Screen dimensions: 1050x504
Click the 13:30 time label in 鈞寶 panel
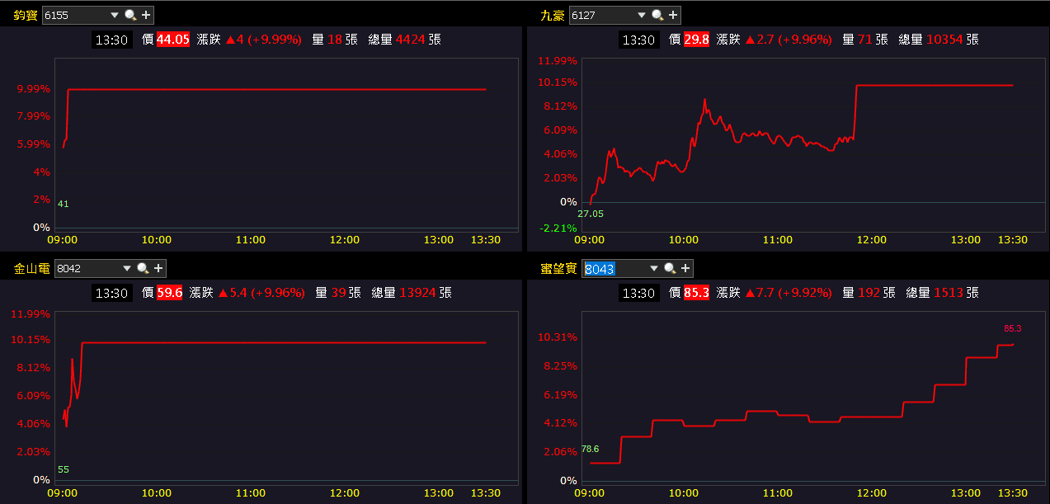point(111,39)
